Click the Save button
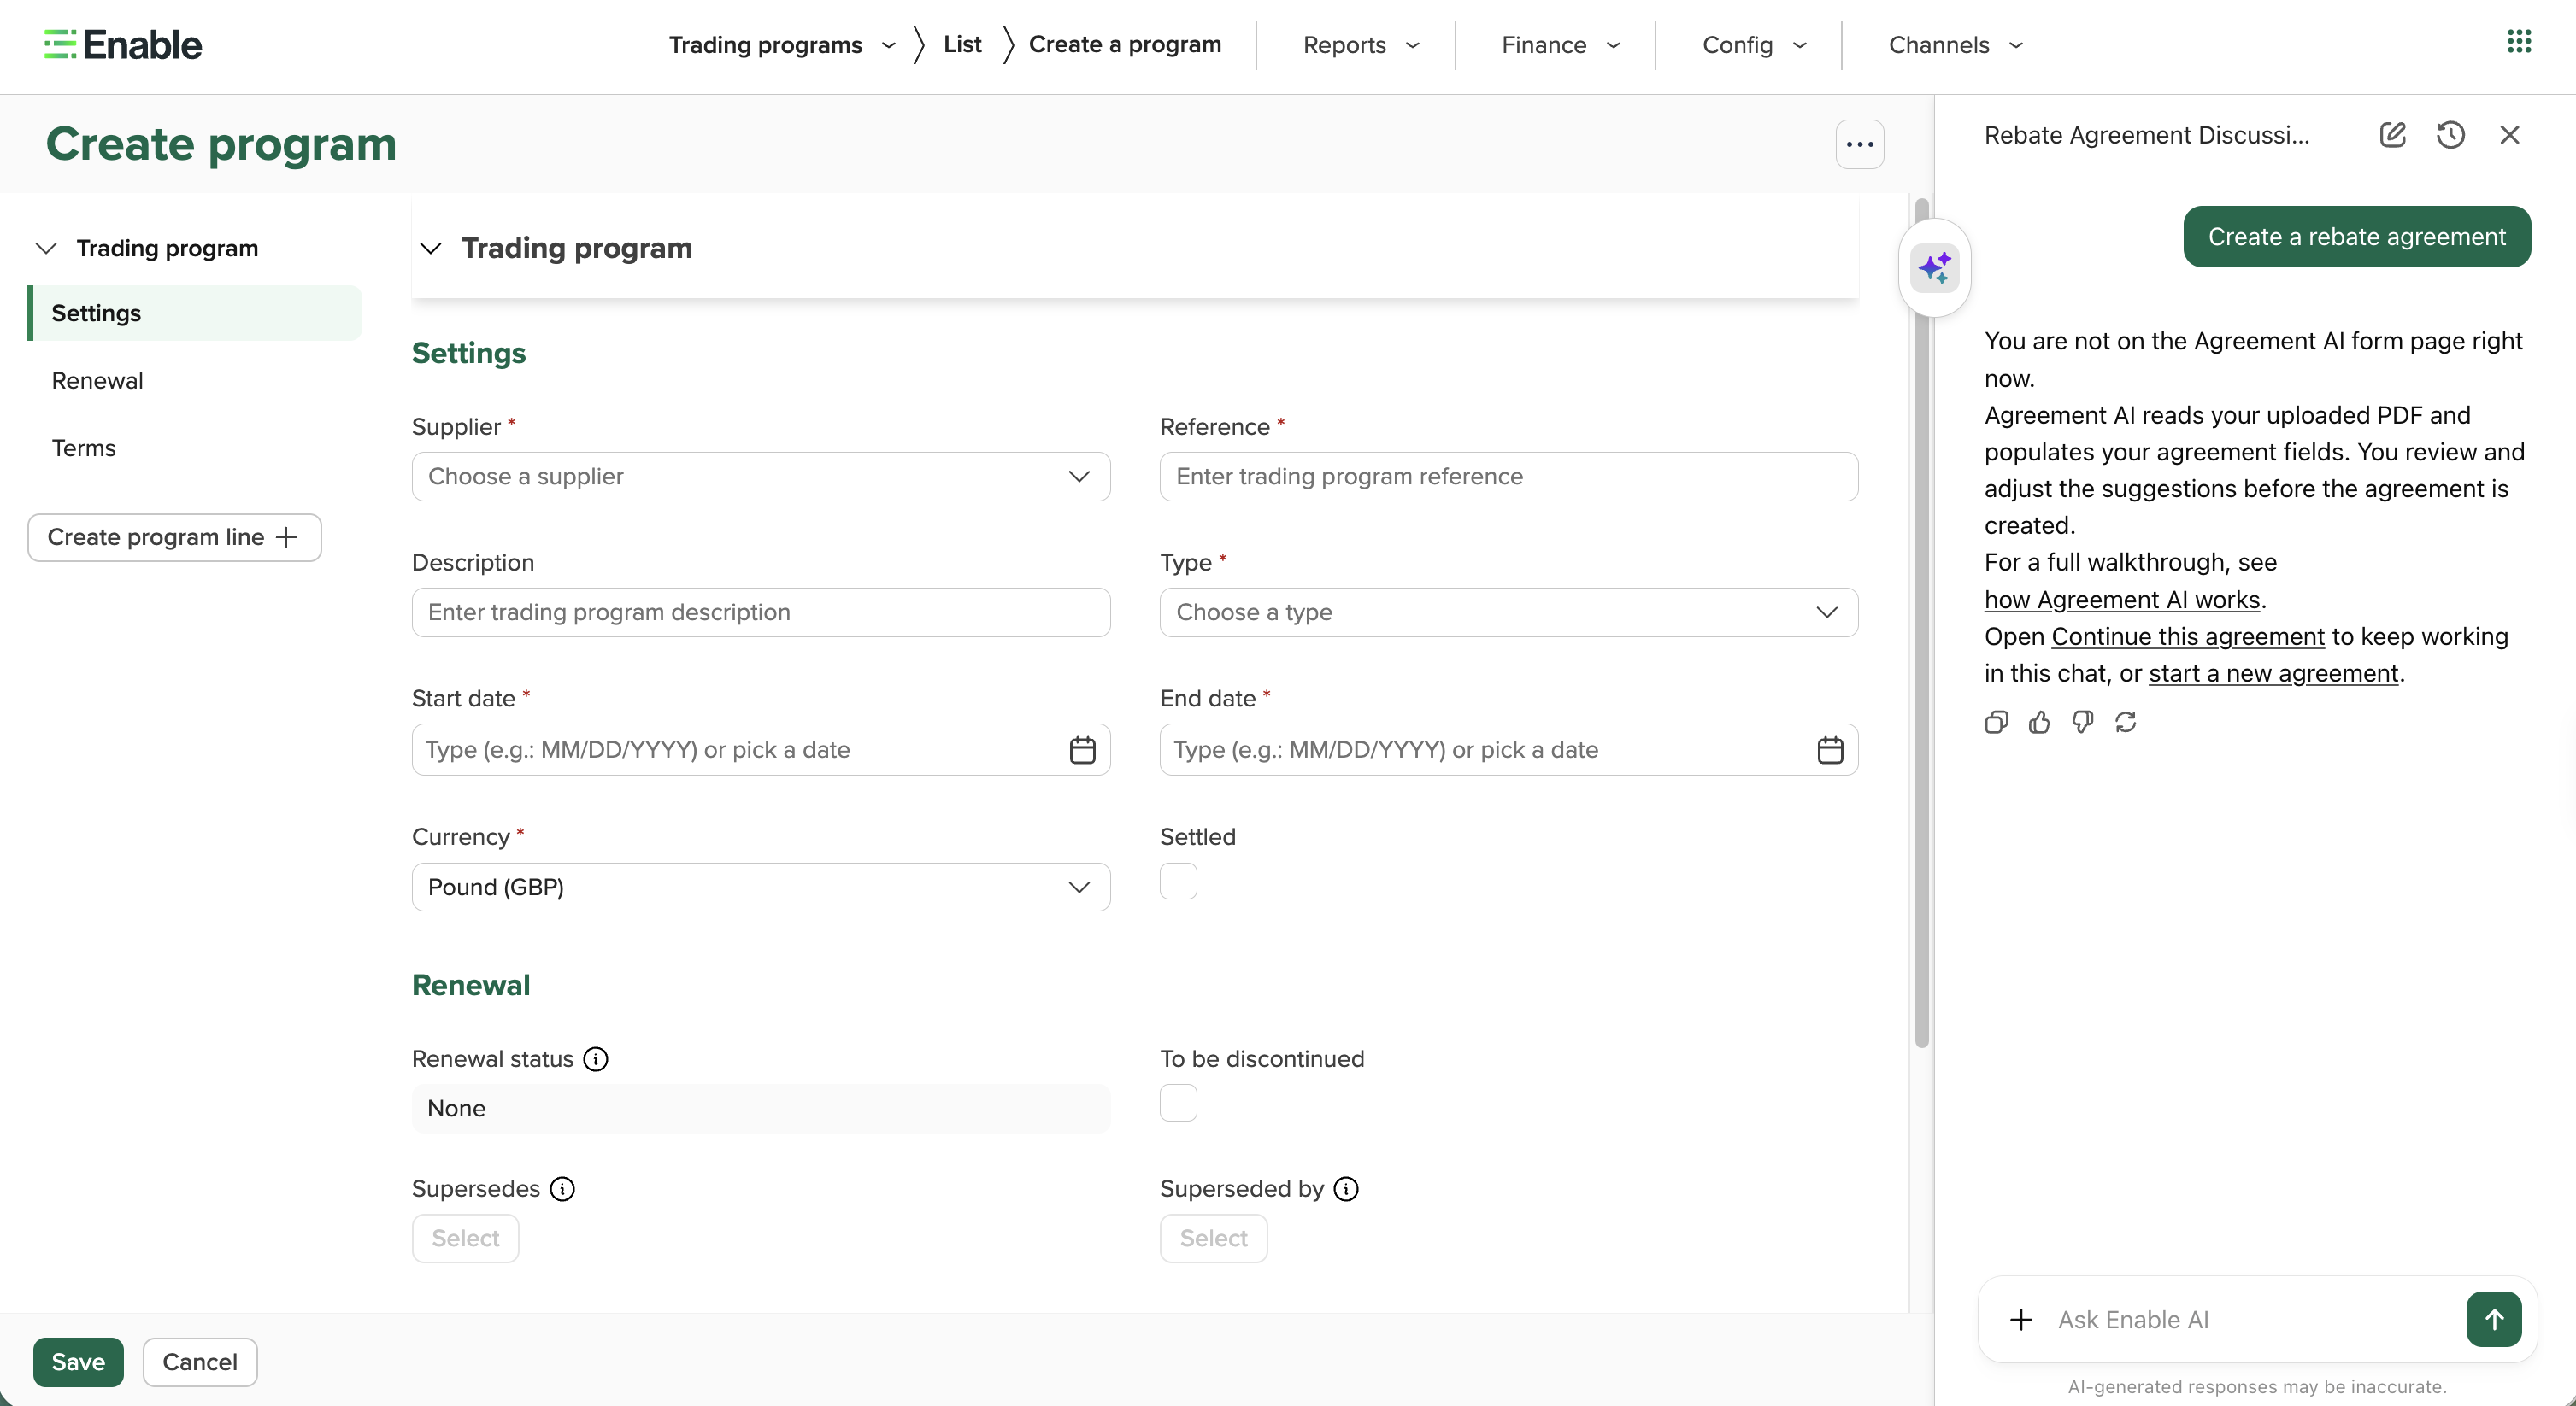Image resolution: width=2576 pixels, height=1406 pixels. (78, 1363)
